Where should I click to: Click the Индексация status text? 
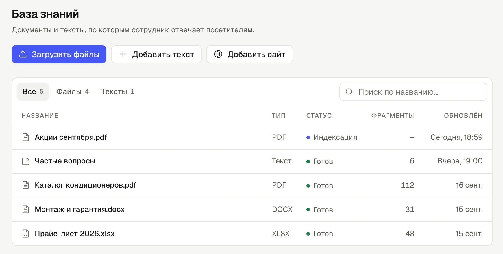coord(335,137)
